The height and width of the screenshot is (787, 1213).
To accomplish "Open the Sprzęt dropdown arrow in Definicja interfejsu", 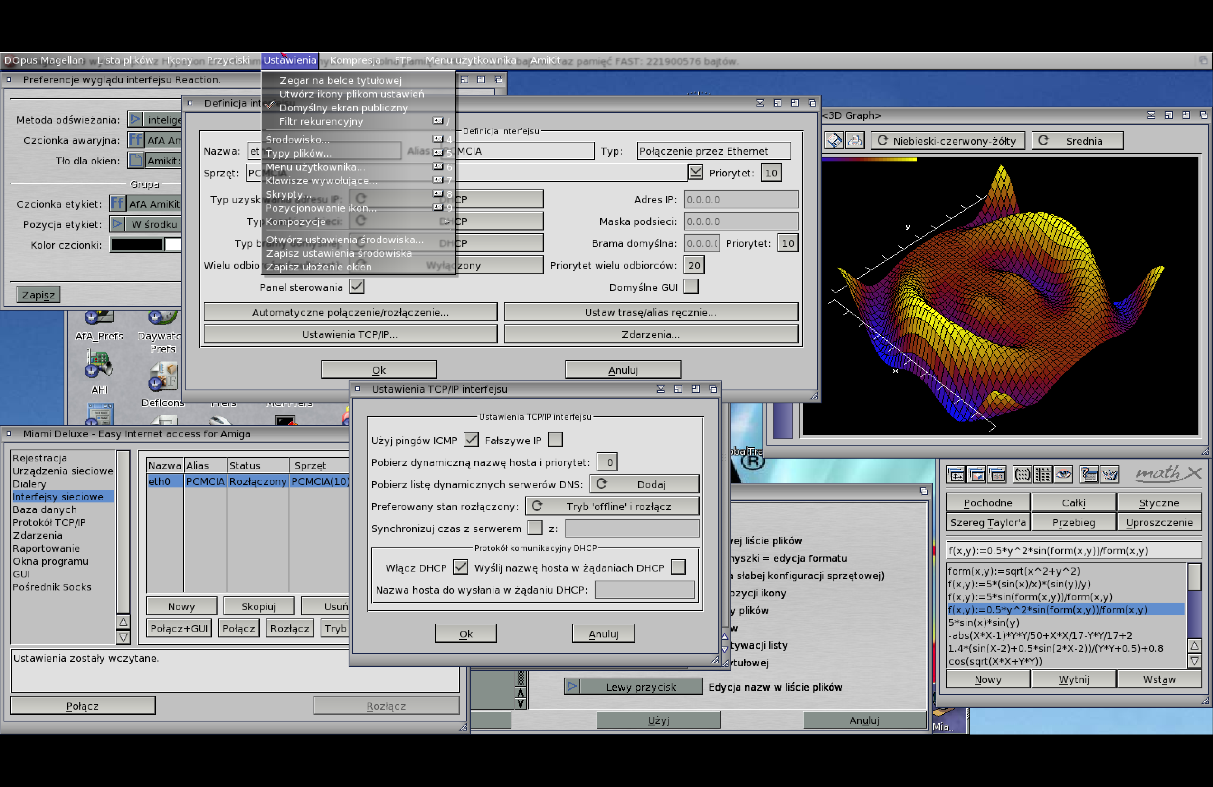I will [695, 172].
